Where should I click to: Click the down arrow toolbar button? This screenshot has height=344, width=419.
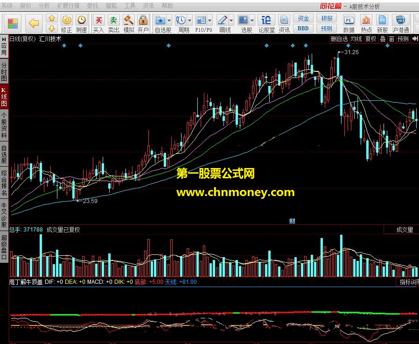pos(52,28)
